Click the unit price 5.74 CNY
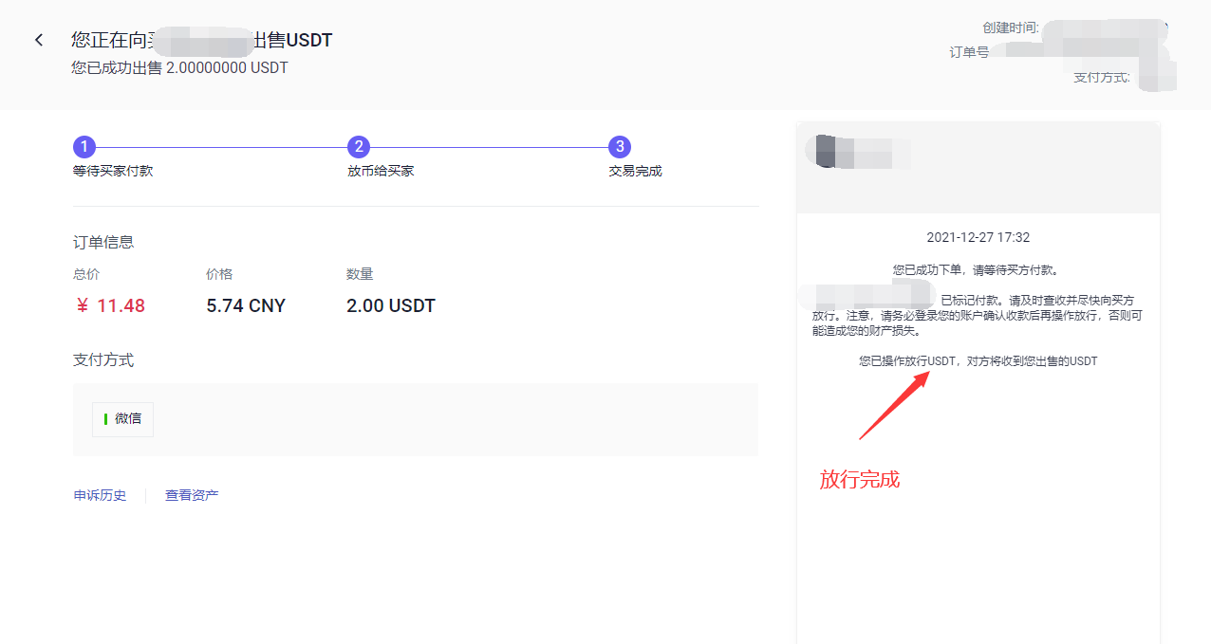 (246, 305)
